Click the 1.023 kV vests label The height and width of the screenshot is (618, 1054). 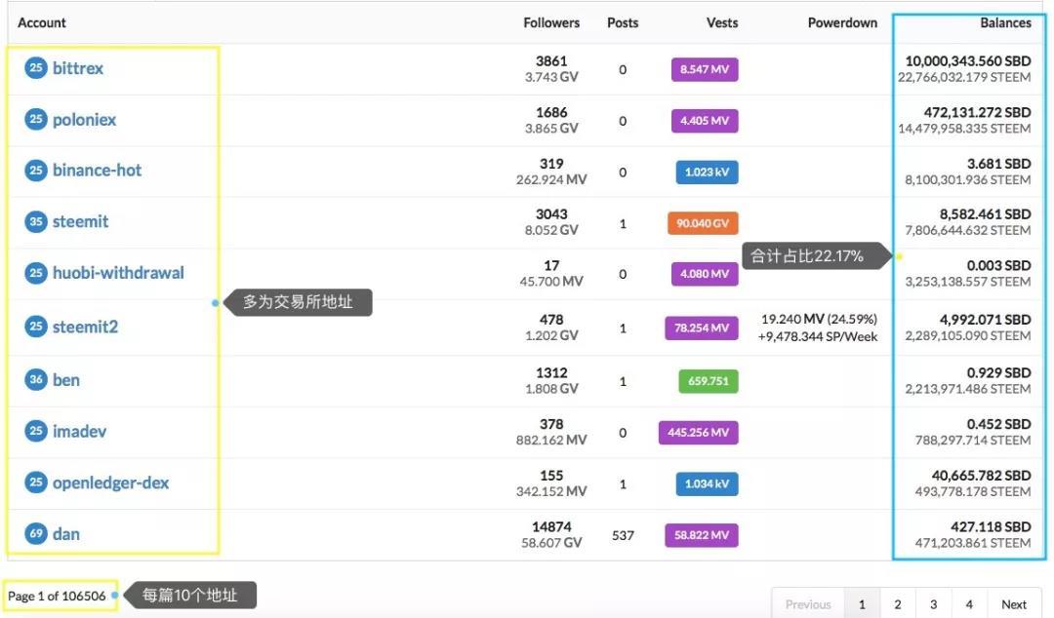(708, 172)
